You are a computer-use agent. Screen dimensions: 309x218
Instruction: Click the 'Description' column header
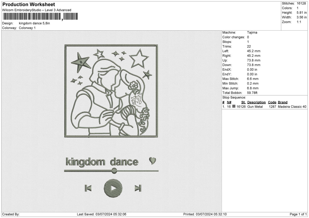[256, 102]
